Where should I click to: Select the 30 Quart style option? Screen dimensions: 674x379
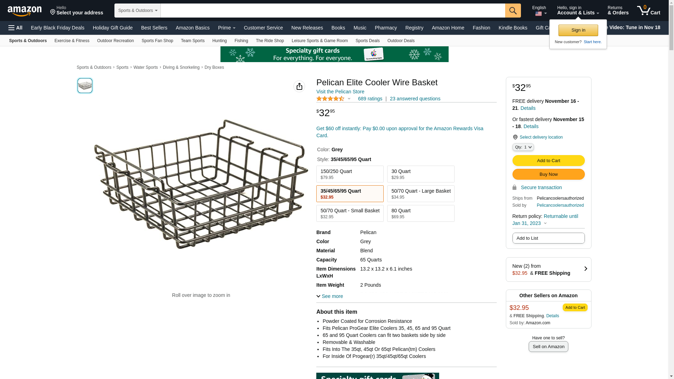point(421,174)
